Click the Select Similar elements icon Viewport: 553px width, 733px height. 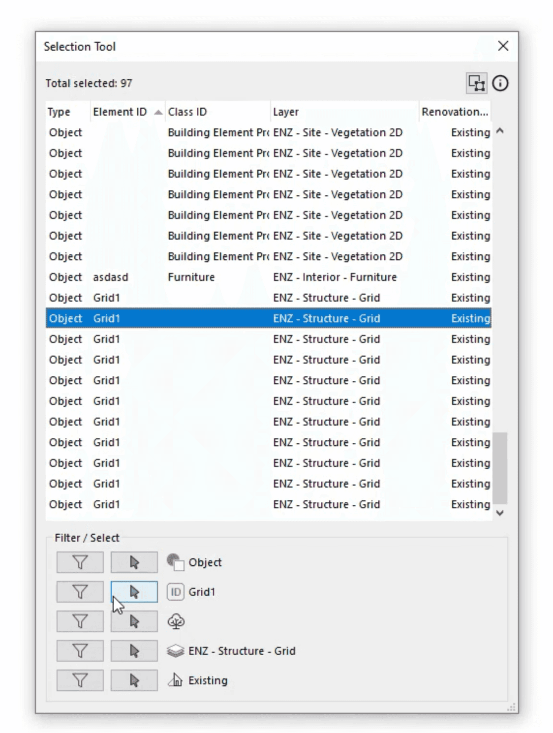pyautogui.click(x=476, y=83)
